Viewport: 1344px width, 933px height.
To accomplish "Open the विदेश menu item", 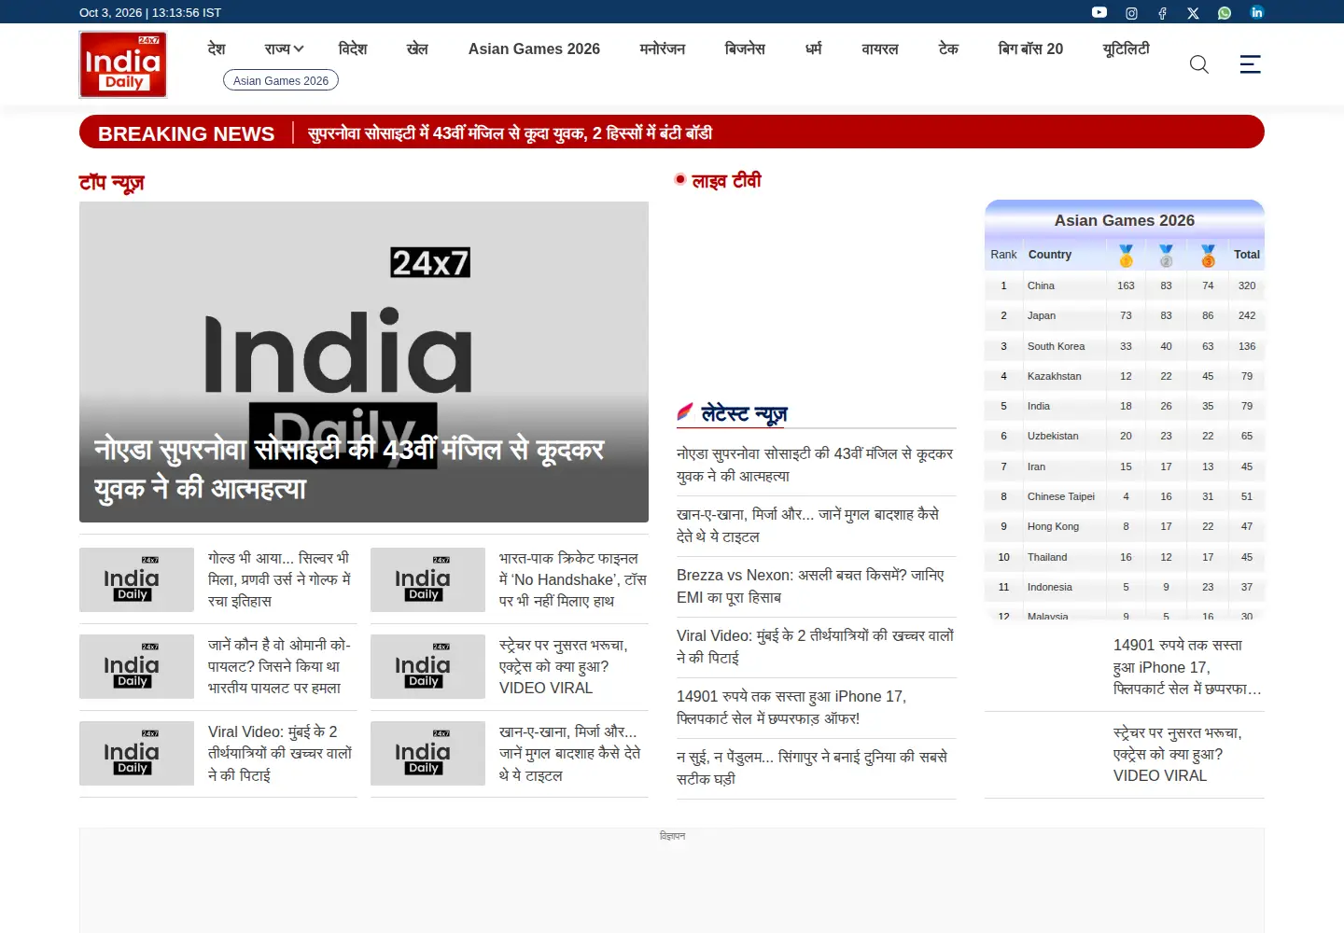I will click(x=353, y=49).
